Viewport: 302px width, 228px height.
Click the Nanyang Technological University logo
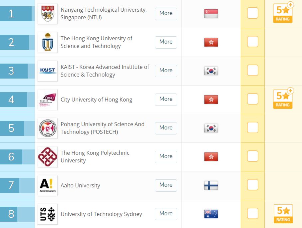coord(47,14)
